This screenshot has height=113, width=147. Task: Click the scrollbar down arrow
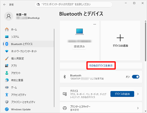point(146,111)
